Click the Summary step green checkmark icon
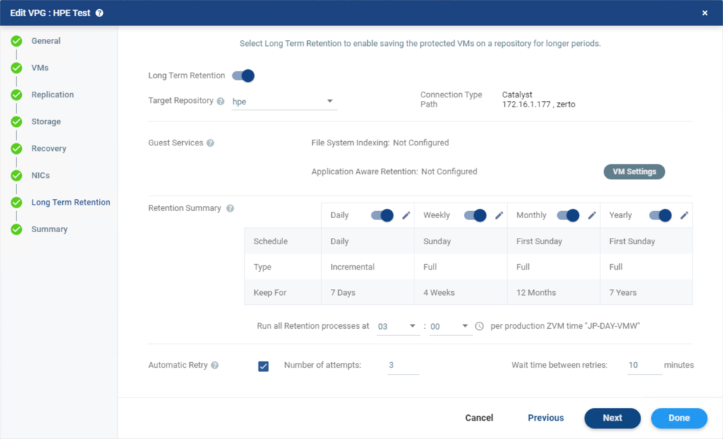The width and height of the screenshot is (723, 439). coord(17,229)
